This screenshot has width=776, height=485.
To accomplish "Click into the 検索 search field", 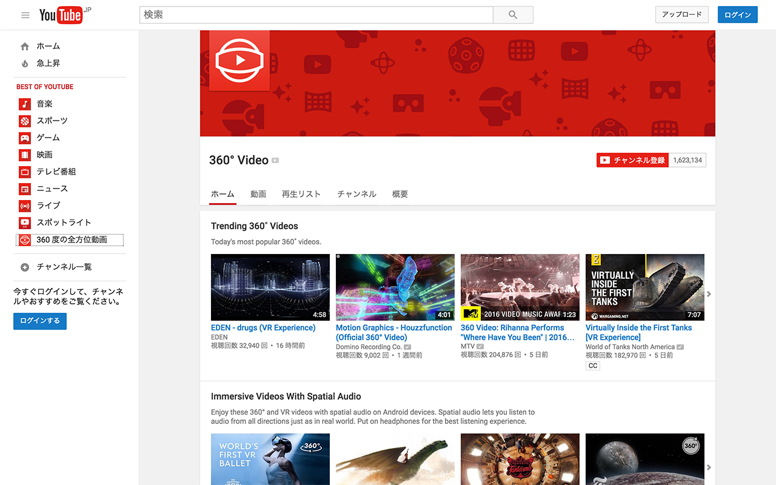I will [x=316, y=15].
